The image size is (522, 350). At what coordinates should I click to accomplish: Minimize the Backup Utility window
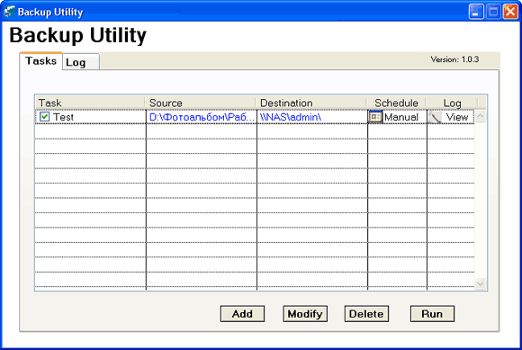pyautogui.click(x=476, y=12)
